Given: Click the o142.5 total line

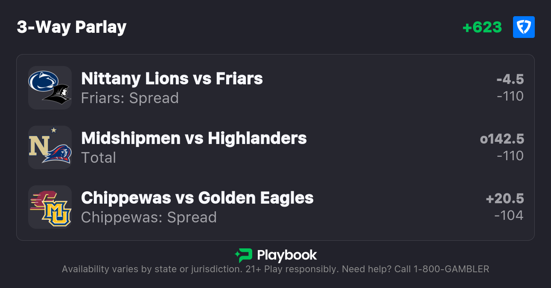Looking at the screenshot, I should coord(502,139).
